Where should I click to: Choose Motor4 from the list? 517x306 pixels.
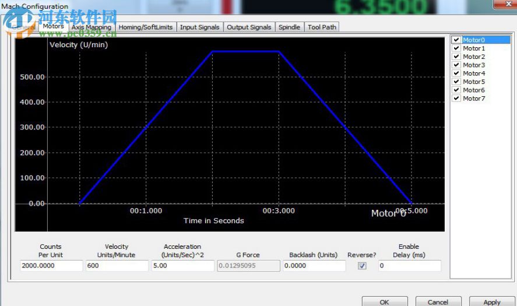click(x=474, y=73)
